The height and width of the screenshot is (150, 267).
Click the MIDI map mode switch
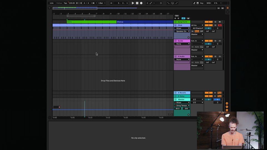tap(209, 3)
